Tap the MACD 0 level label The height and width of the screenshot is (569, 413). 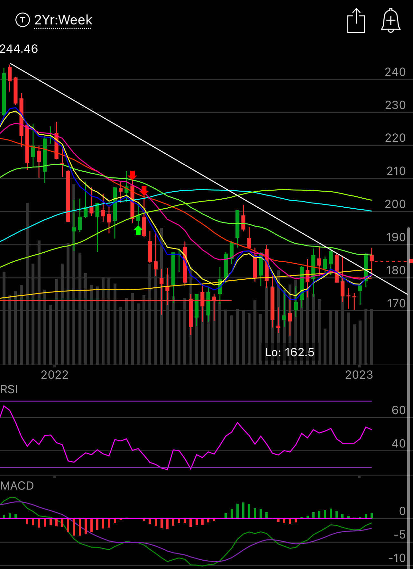(402, 511)
